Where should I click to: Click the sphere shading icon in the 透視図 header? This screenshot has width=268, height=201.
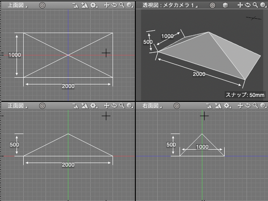click(263, 5)
